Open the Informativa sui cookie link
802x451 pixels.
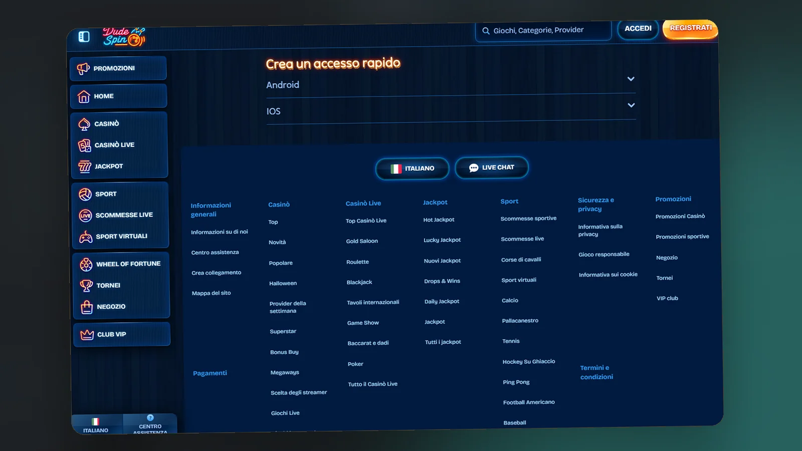pos(608,275)
